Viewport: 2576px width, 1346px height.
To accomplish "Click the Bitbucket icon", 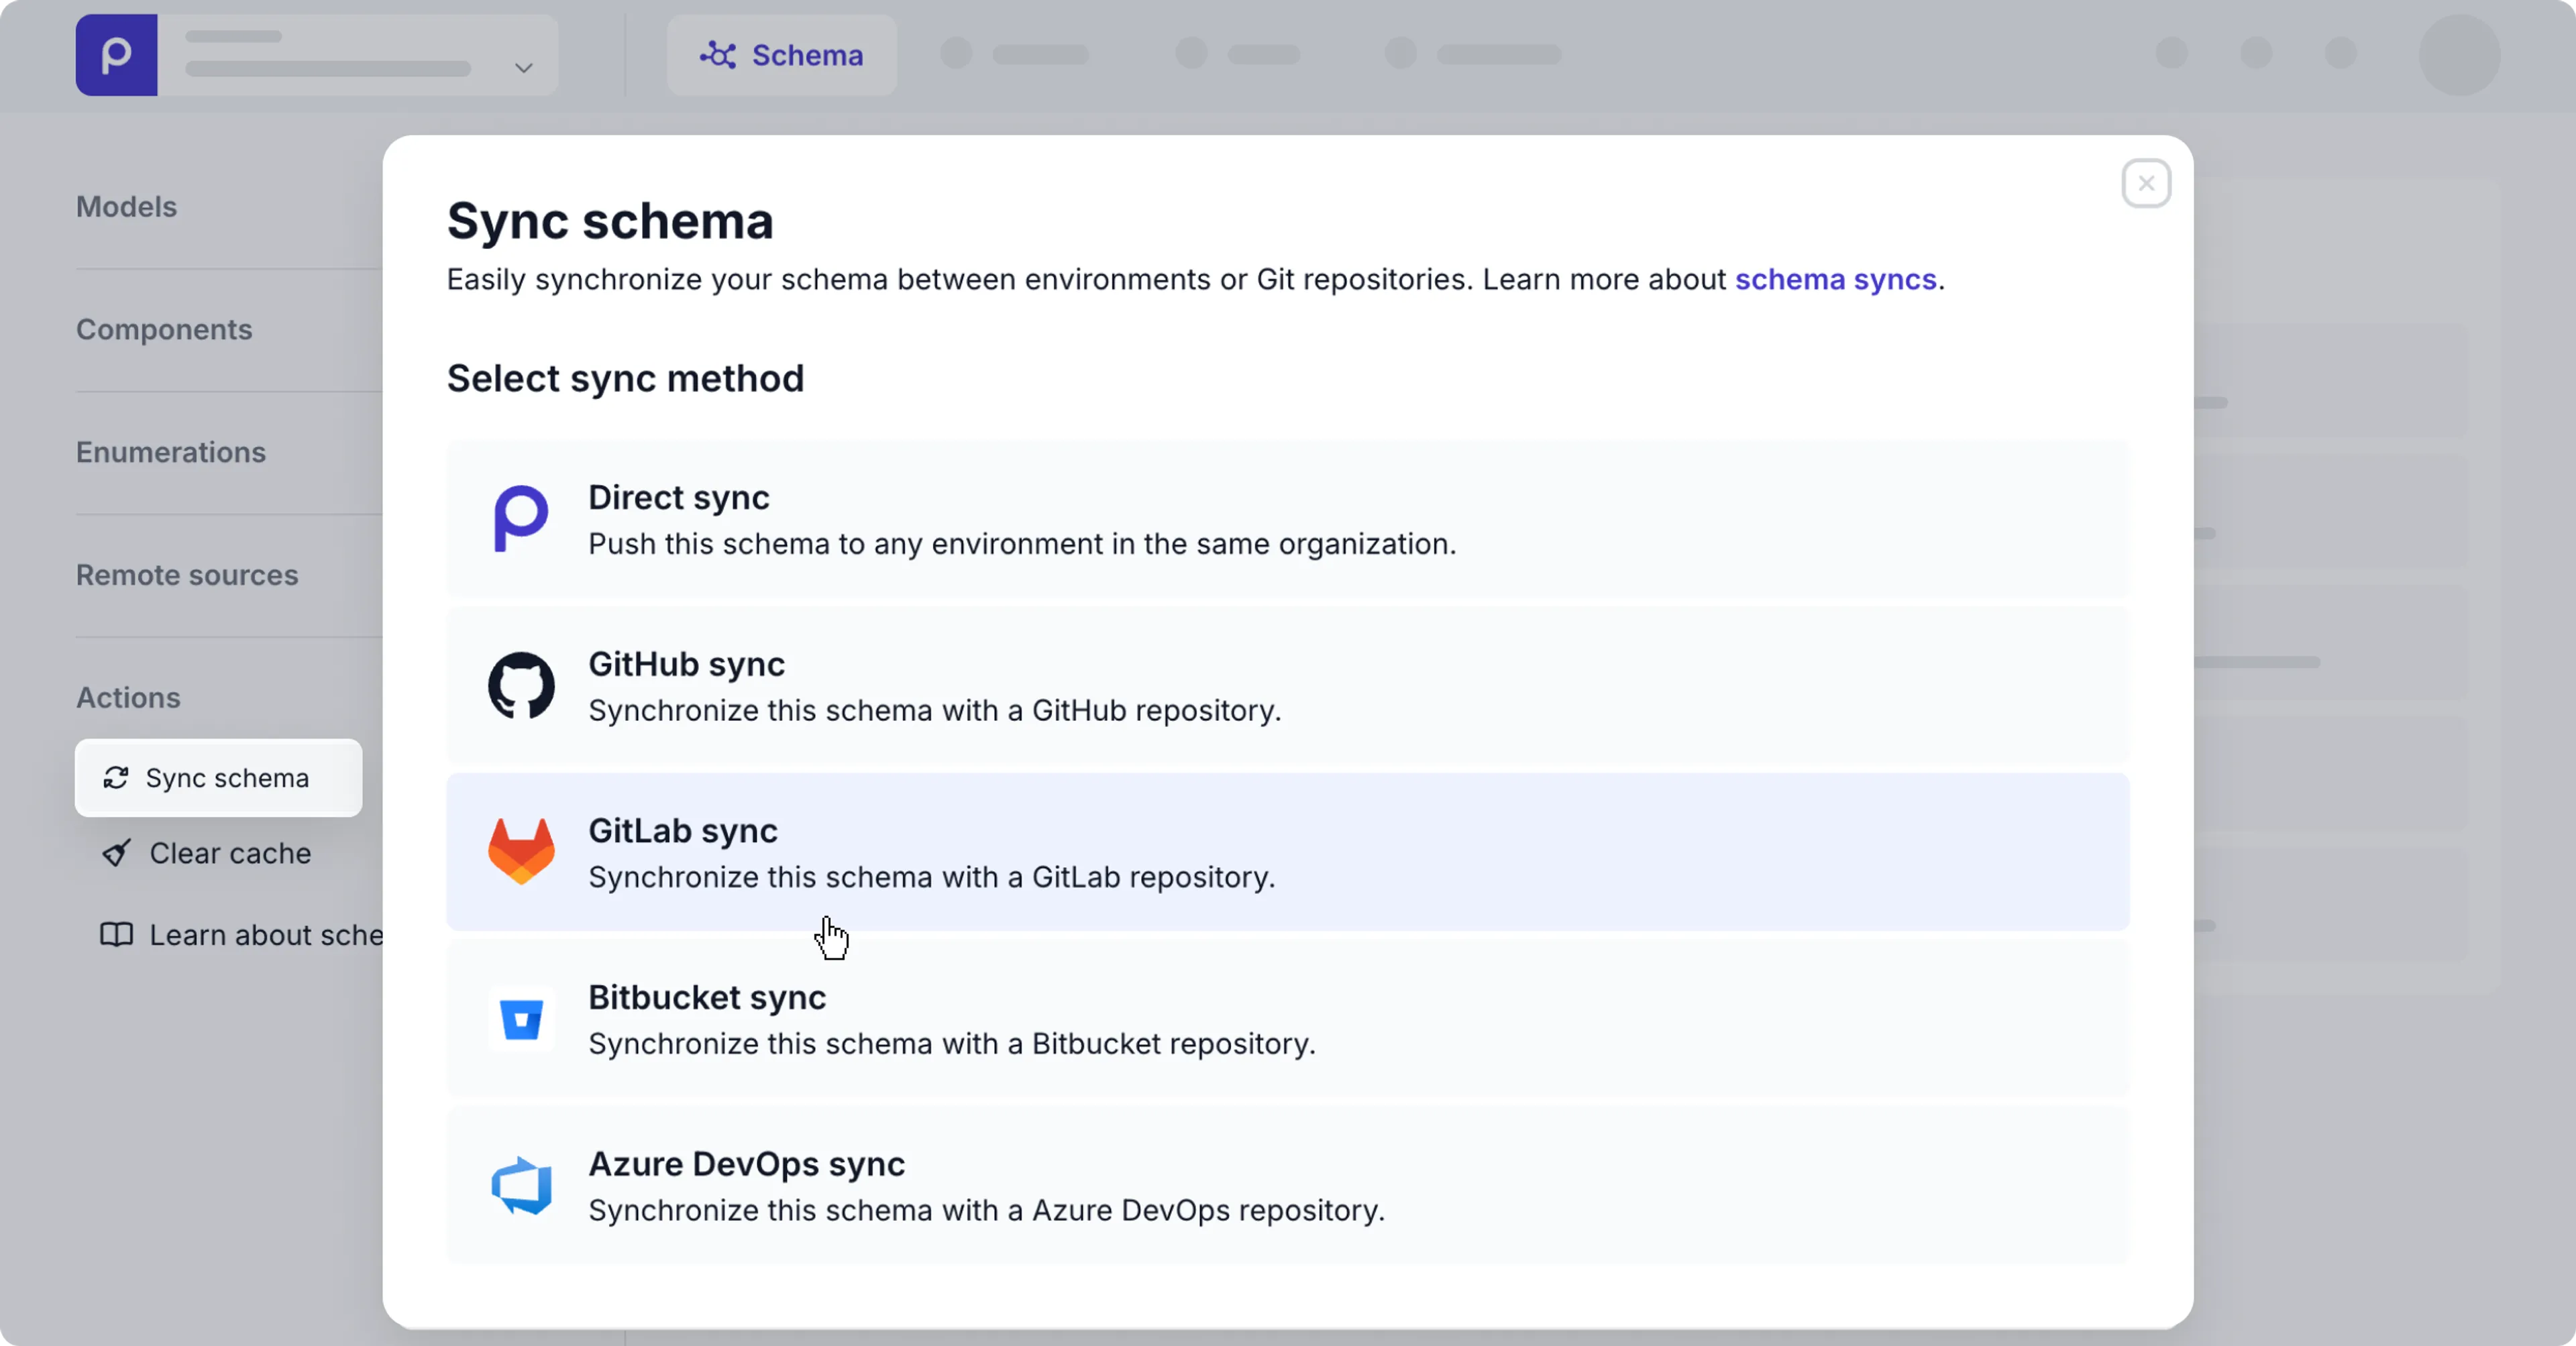I will [x=521, y=1018].
